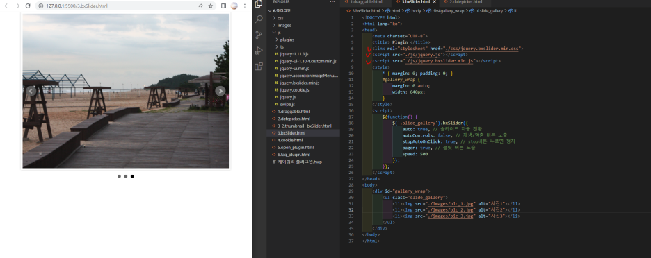Share this page from address bar icon
This screenshot has width=651, height=258.
(x=200, y=6)
